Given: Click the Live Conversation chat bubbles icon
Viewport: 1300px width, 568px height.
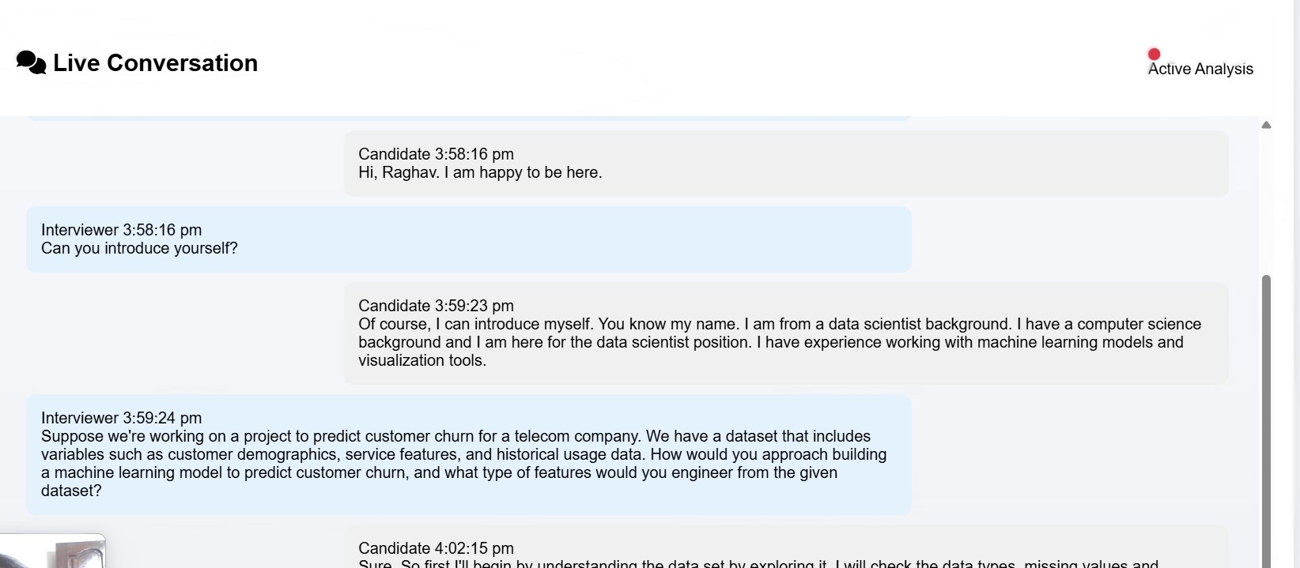Looking at the screenshot, I should pos(32,62).
